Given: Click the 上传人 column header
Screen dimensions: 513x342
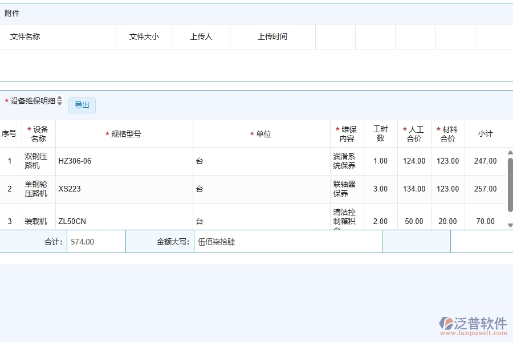Looking at the screenshot, I should point(201,36).
